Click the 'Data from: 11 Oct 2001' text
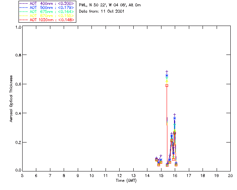This screenshot has width=237, height=190. tap(101, 12)
